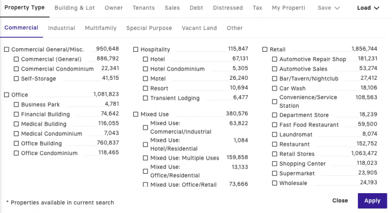Open the Multifamily tab

coord(101,28)
